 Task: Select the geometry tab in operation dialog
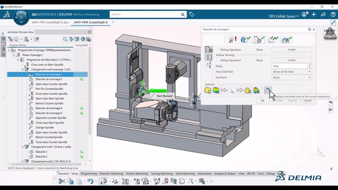tap(245, 40)
